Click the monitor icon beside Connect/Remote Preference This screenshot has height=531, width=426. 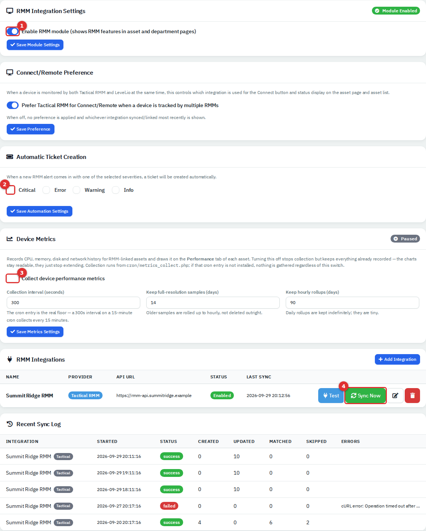(10, 73)
